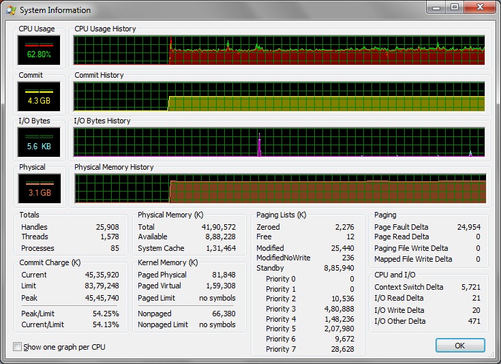The height and width of the screenshot is (364, 501).
Task: Click Priority 2 value 10,536
Action: click(x=342, y=299)
